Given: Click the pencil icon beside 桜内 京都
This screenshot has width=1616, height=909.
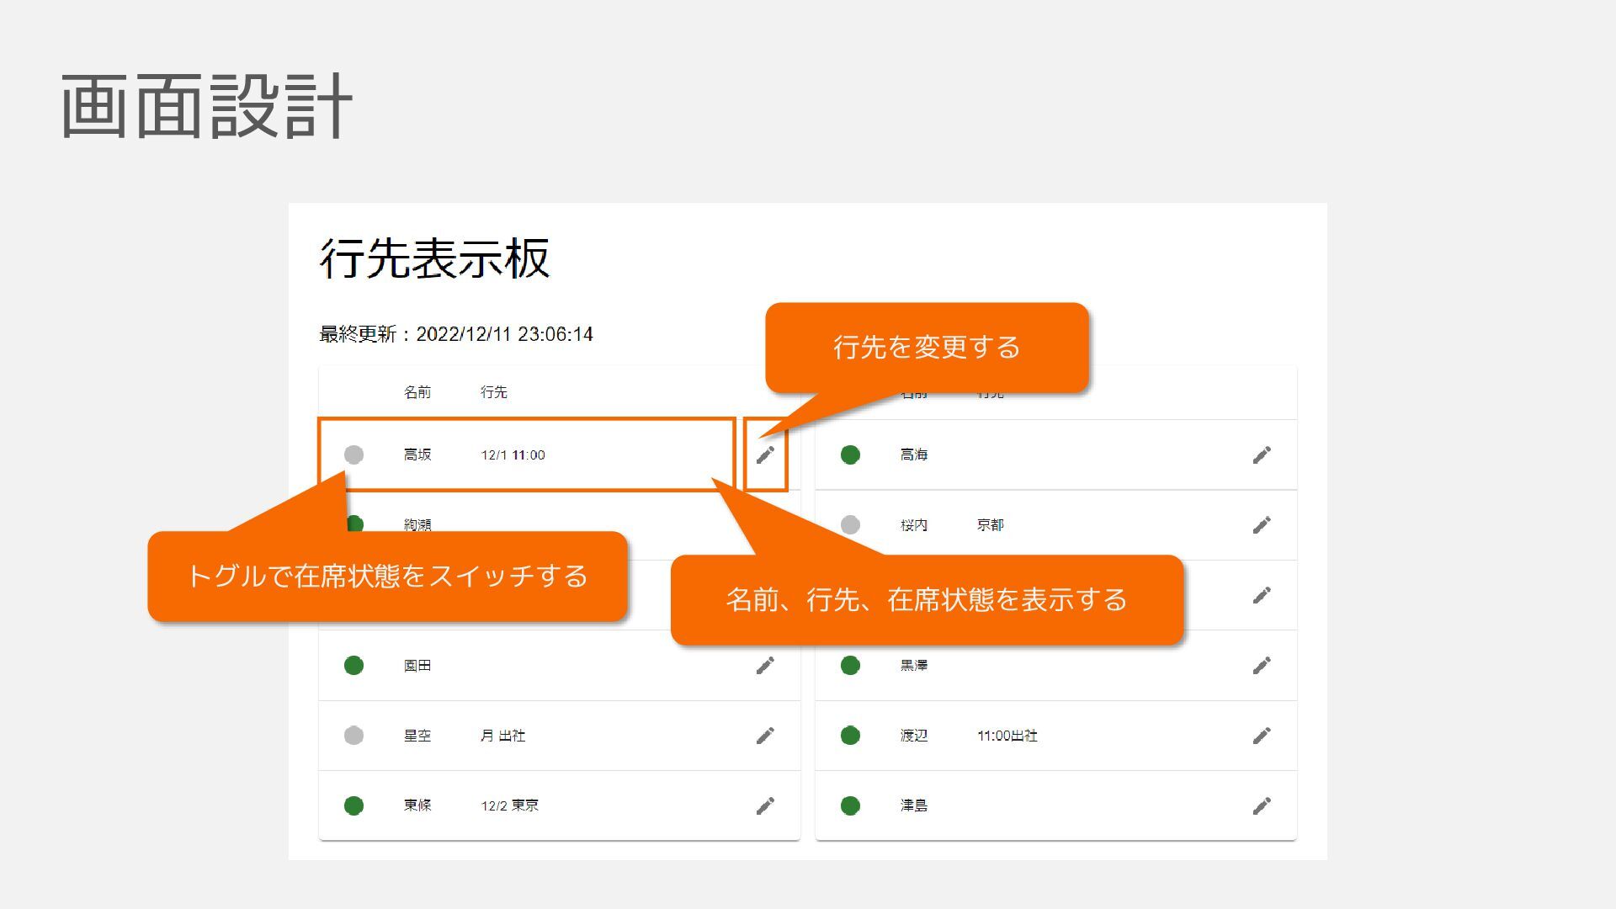Looking at the screenshot, I should point(1262,525).
